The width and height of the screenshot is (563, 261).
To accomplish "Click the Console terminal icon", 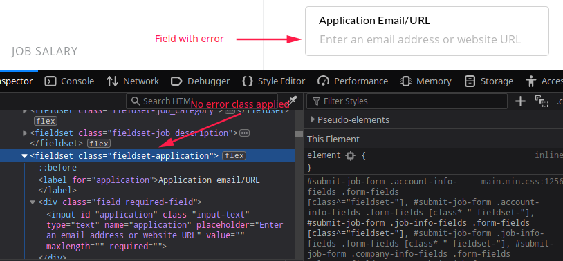I will click(x=50, y=81).
